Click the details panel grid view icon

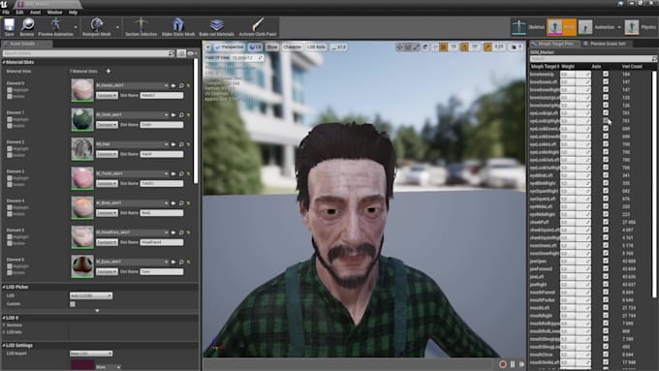point(181,53)
